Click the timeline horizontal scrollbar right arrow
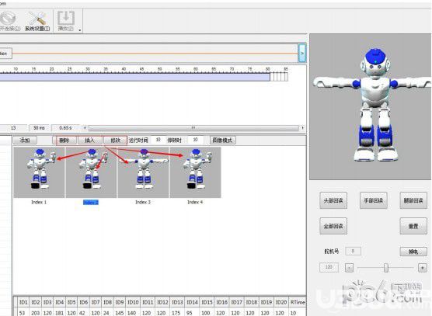The width and height of the screenshot is (432, 316). tap(302, 128)
